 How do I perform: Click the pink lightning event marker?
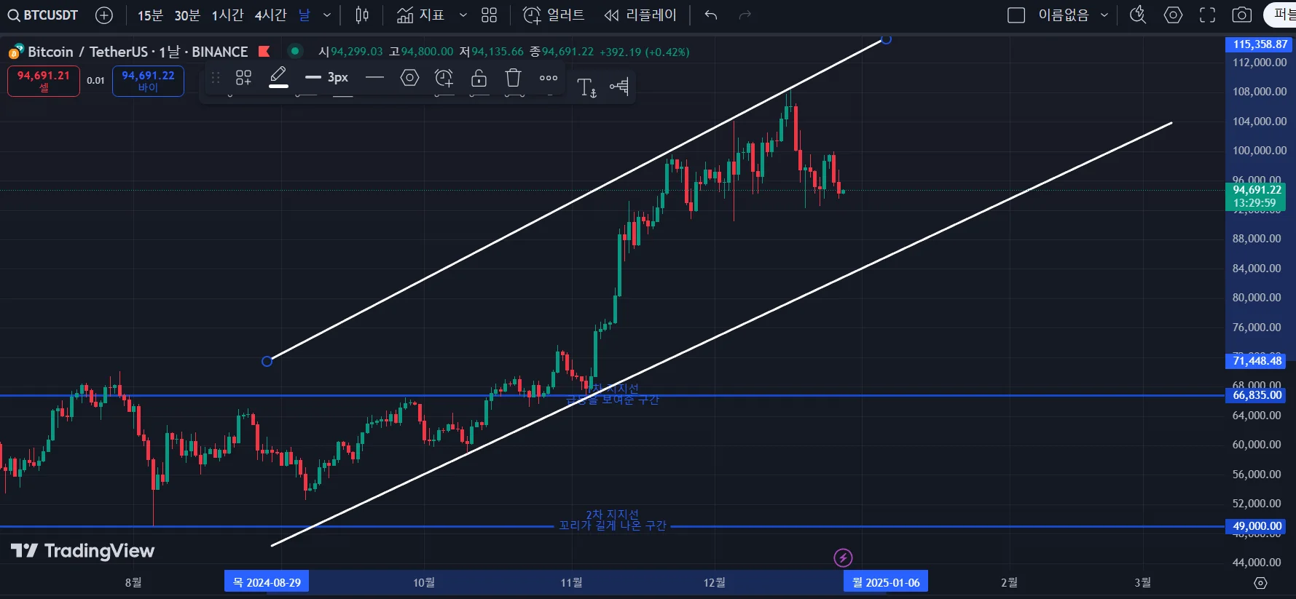(x=843, y=558)
